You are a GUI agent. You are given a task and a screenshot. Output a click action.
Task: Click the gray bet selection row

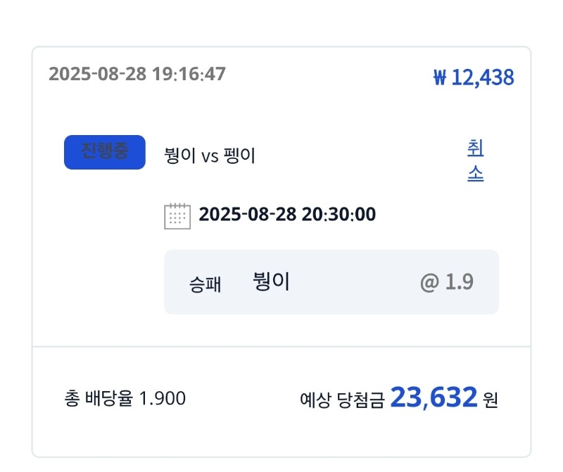pyautogui.click(x=331, y=282)
